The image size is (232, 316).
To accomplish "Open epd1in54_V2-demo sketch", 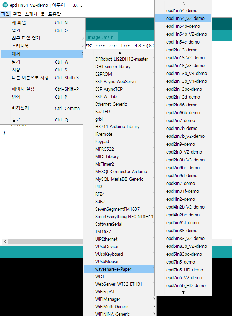I will point(183,18).
